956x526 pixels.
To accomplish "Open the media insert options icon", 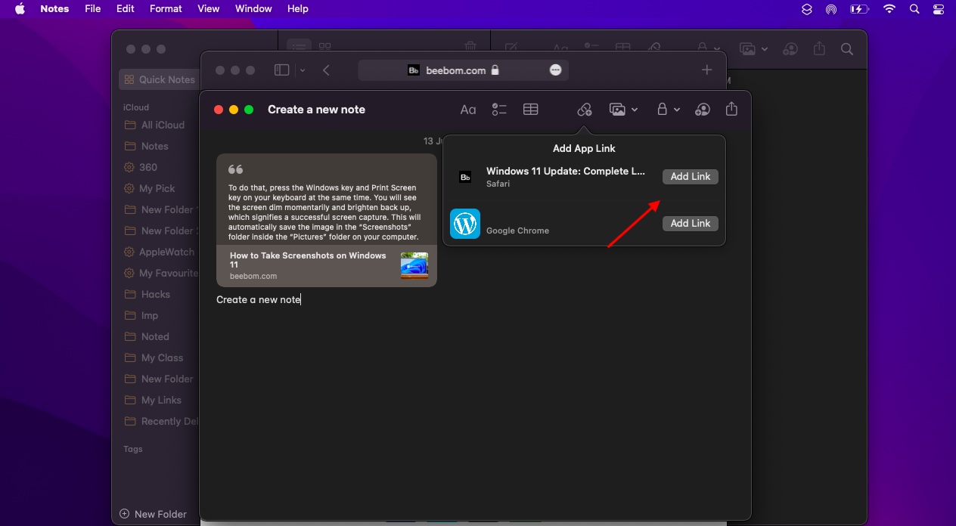I will 618,110.
